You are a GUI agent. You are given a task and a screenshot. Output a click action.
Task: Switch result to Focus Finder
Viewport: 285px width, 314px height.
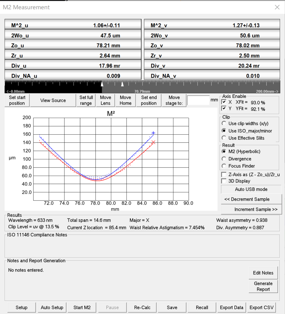(224, 166)
